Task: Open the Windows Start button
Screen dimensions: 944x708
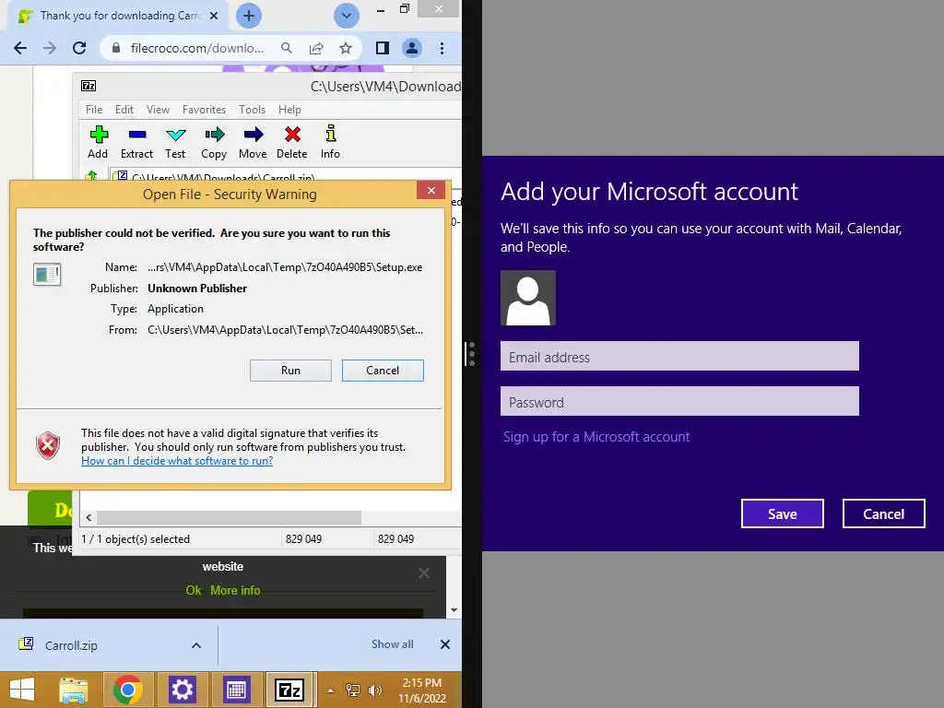Action: [x=22, y=690]
